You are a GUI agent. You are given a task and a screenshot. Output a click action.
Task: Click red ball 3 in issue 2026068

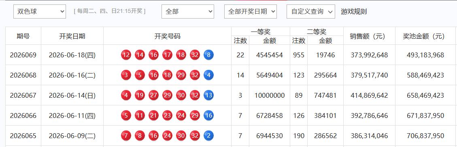[x=126, y=75]
